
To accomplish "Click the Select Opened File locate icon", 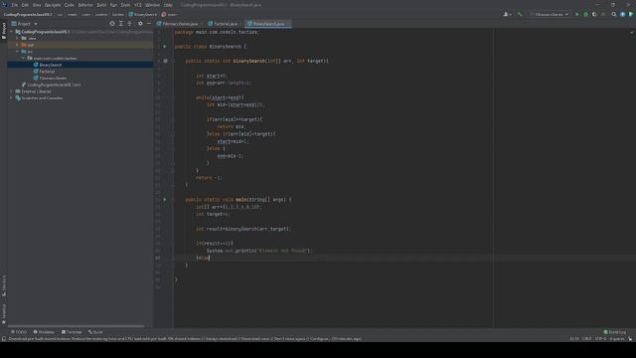I will point(112,24).
